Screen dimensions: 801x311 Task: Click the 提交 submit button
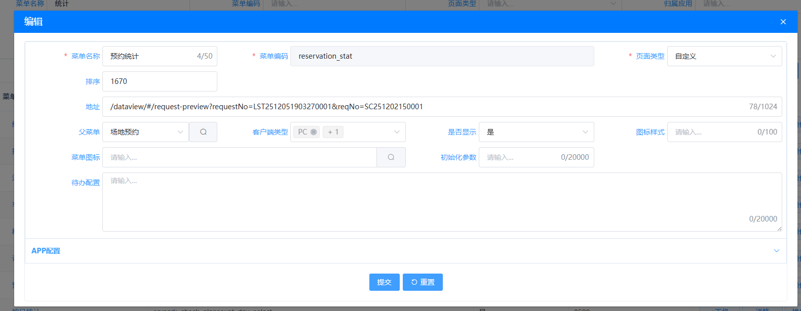384,282
